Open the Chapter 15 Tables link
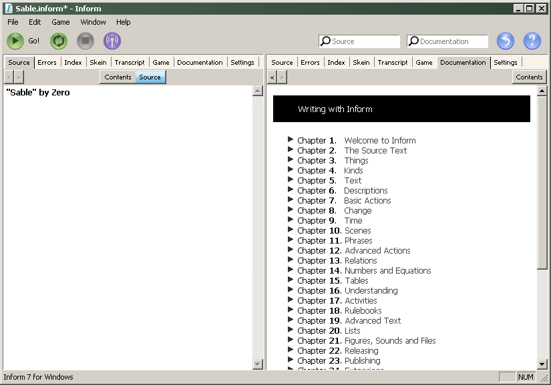 tap(356, 280)
